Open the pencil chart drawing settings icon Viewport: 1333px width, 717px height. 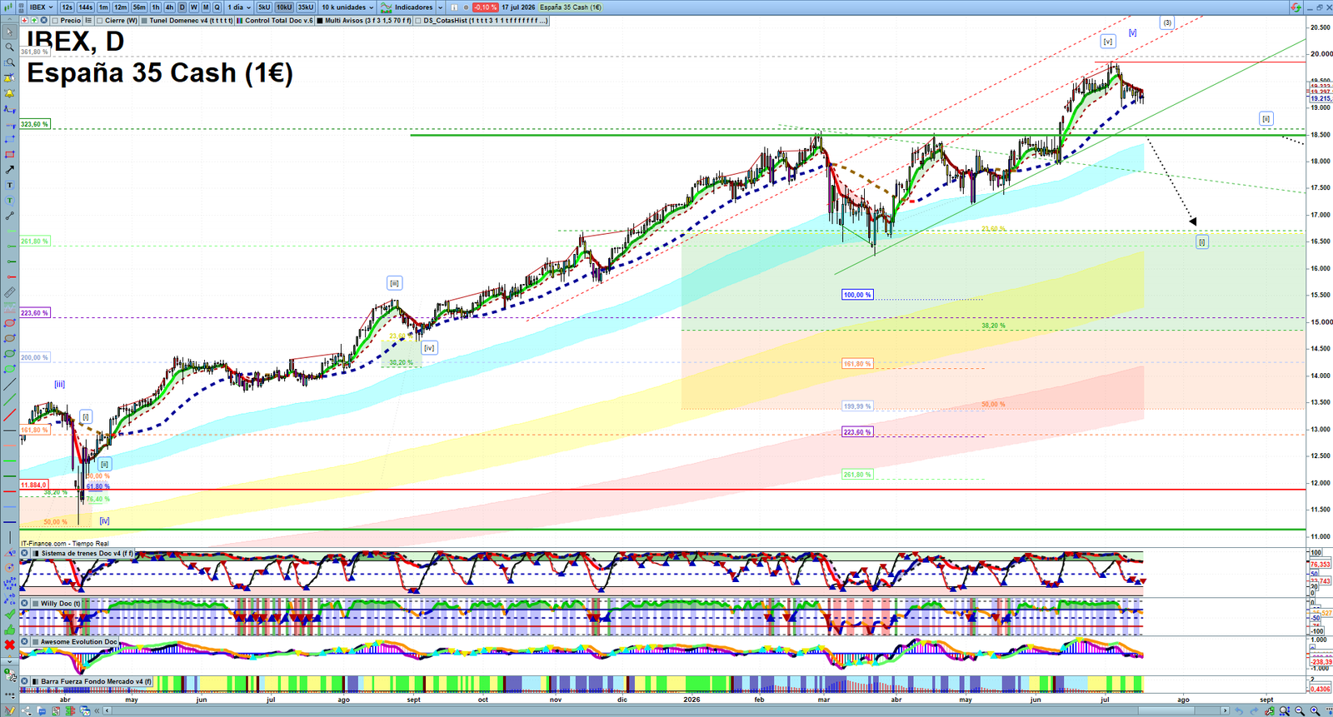(x=9, y=710)
